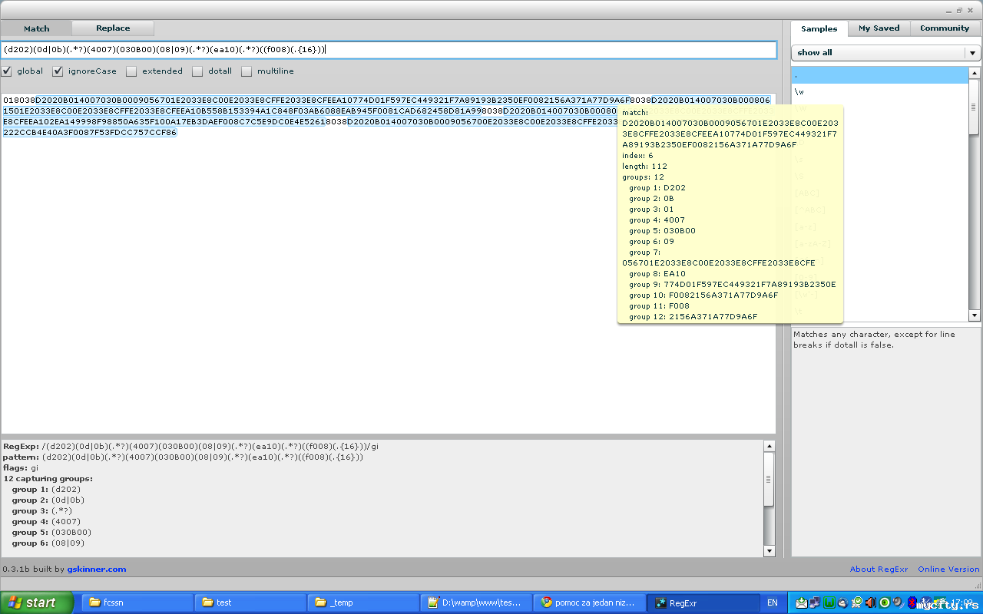
Task: Open the fcssn folder from taskbar
Action: (137, 603)
